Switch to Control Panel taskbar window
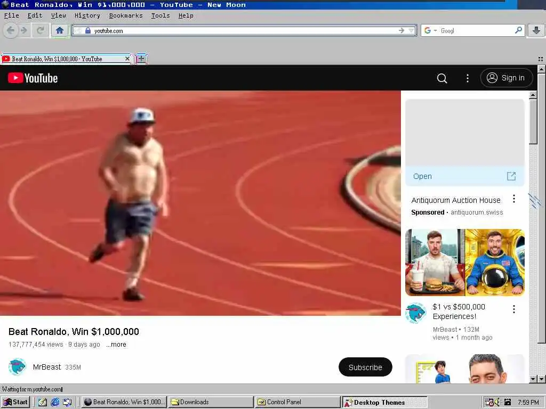This screenshot has width=546, height=409. tap(298, 402)
